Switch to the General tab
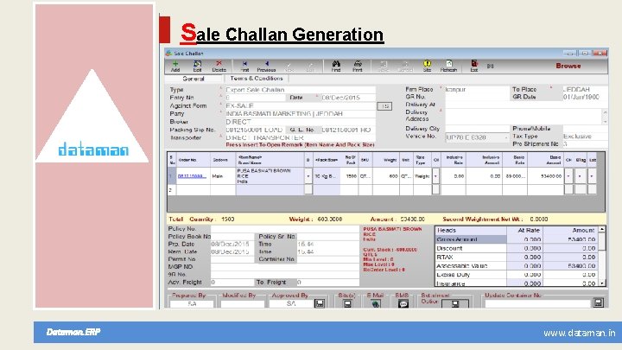 point(194,79)
